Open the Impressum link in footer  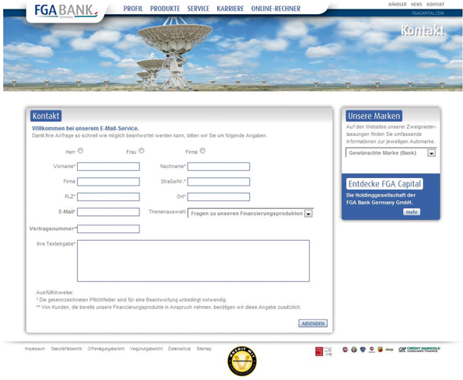(x=35, y=349)
